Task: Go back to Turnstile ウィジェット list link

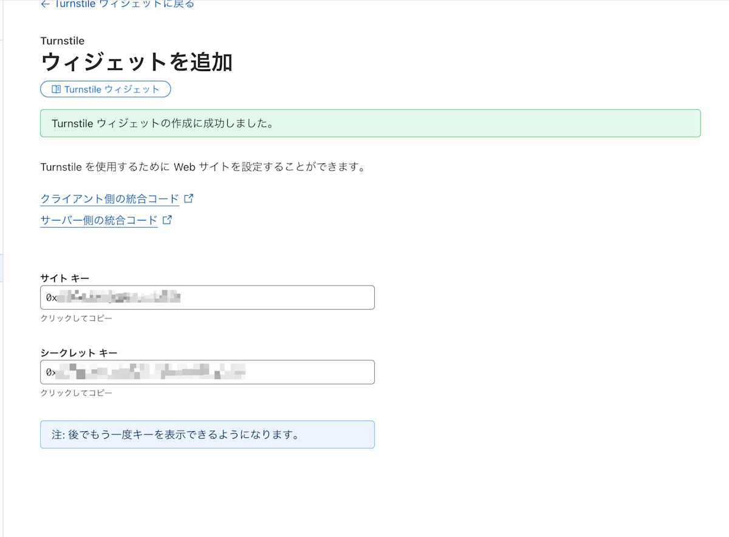Action: click(x=117, y=4)
